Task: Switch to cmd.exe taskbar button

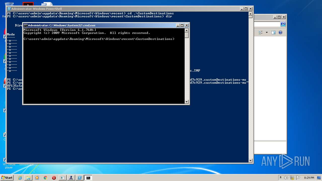Action: pos(88,178)
